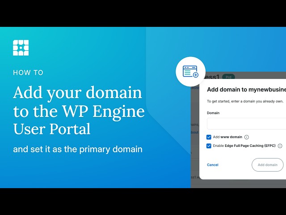This screenshot has height=215, width=286.
Task: Click the info icon beside Edge Full Page Caching
Action: click(x=280, y=146)
